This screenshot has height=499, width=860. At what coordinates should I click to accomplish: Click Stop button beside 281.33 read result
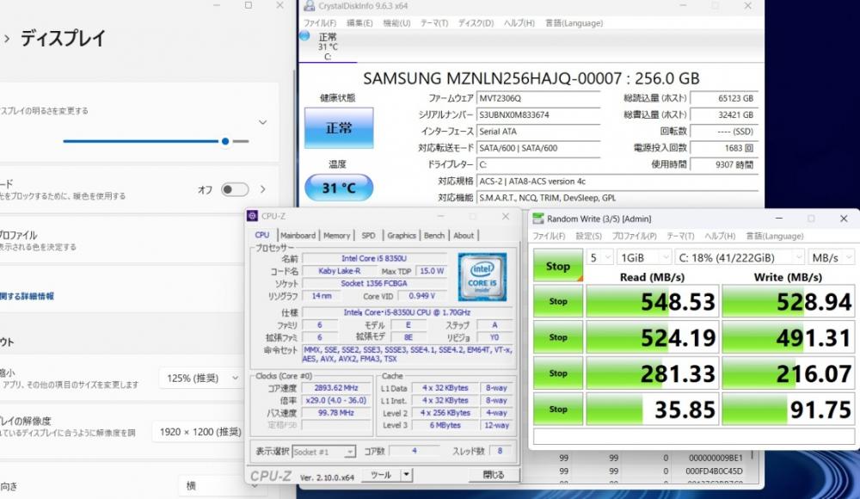pyautogui.click(x=558, y=373)
